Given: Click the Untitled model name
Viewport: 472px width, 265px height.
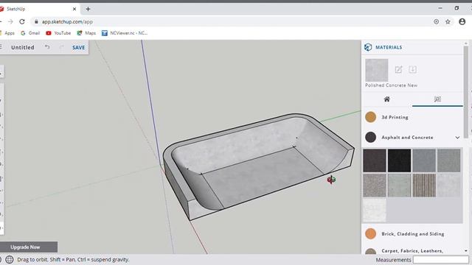Looking at the screenshot, I should pyautogui.click(x=23, y=47).
